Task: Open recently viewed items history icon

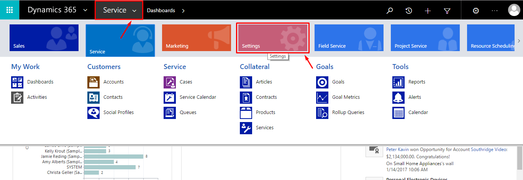Action: 409,11
